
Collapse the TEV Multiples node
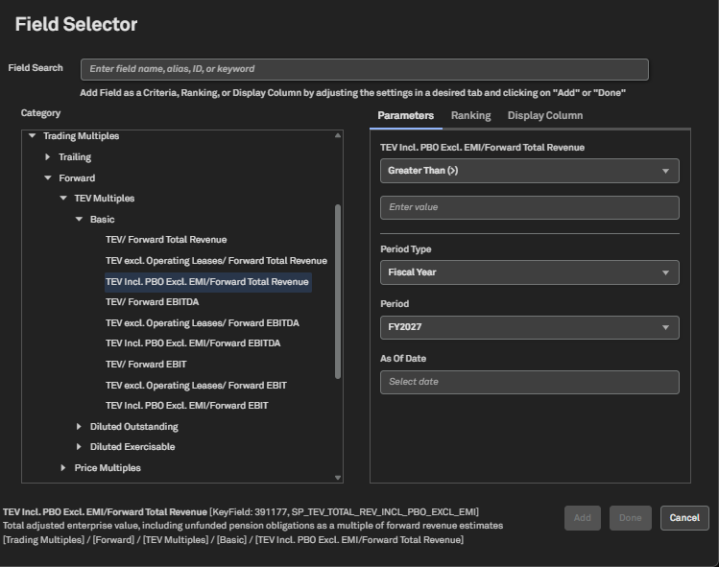[x=63, y=199]
